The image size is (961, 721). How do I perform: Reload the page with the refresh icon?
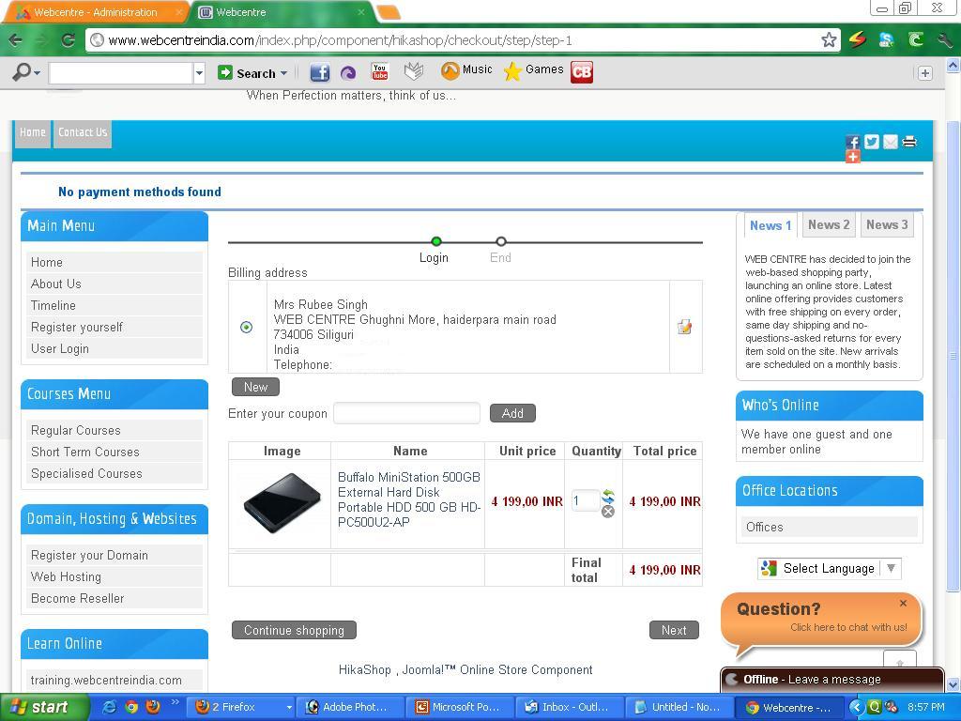[x=68, y=40]
